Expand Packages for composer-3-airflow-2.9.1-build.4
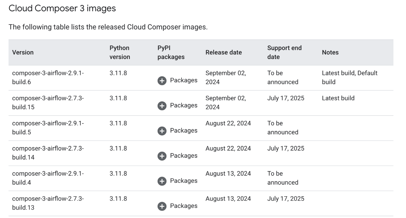Screen dimensions: 406x218 click(x=177, y=181)
